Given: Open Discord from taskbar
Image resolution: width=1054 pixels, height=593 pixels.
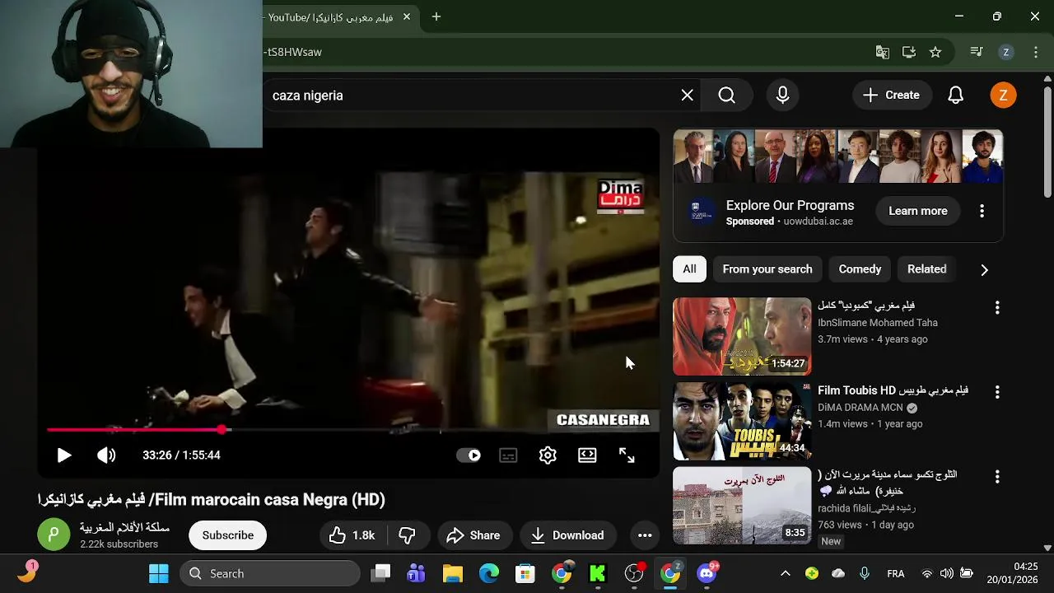Looking at the screenshot, I should [x=707, y=573].
